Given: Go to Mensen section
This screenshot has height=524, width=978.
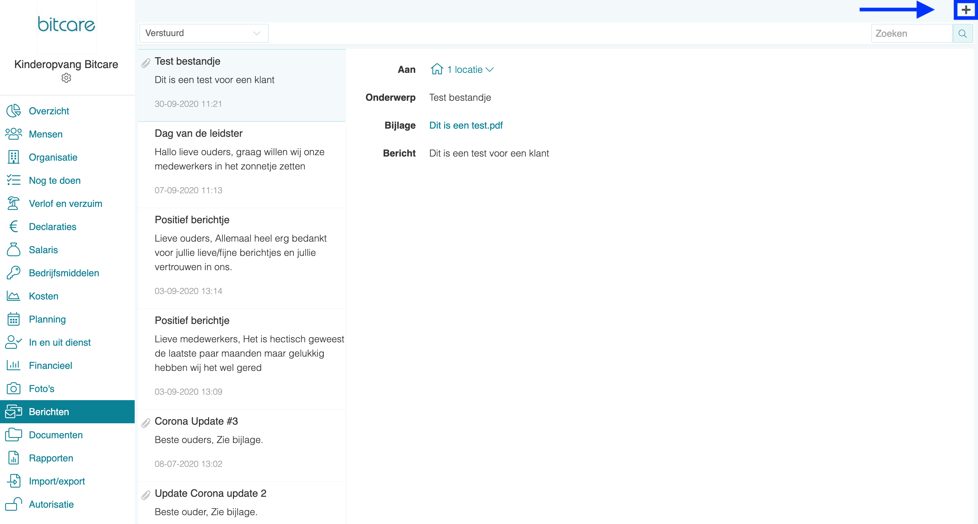Looking at the screenshot, I should 67,134.
